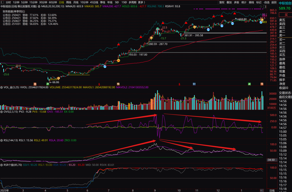This screenshot has height=192, width=292.
Task: Select the 5分钟 period tab
Action: point(24,2)
